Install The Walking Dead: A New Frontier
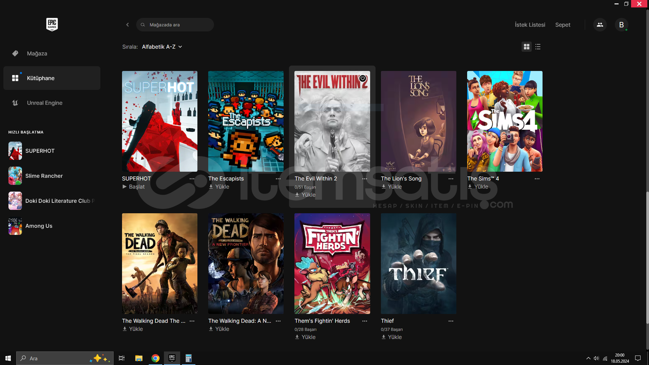 [219, 329]
